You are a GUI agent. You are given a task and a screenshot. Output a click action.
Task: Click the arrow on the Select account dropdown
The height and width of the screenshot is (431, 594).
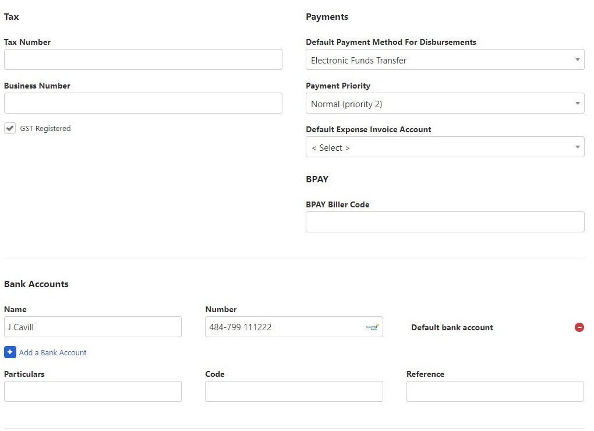577,147
